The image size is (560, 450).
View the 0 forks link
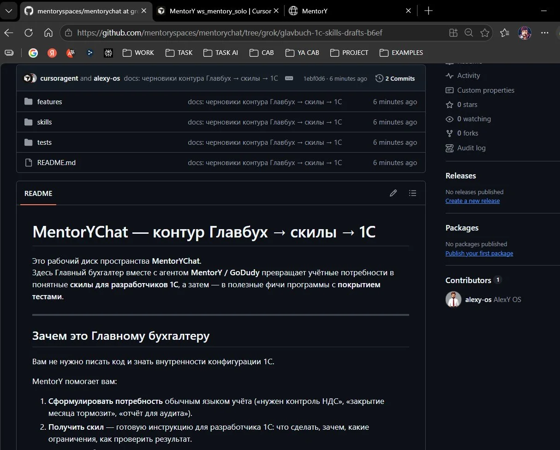(x=462, y=133)
